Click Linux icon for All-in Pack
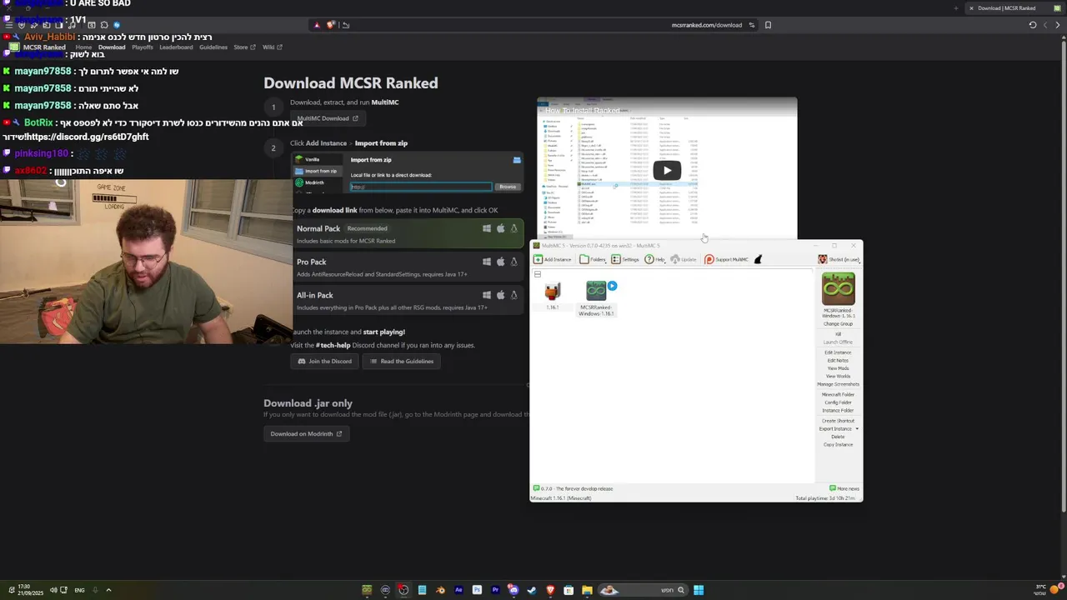This screenshot has width=1067, height=600. (513, 295)
